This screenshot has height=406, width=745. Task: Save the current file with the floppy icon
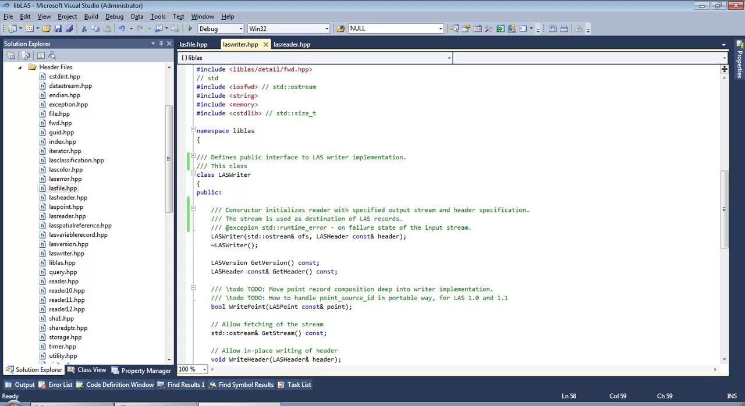pos(58,29)
